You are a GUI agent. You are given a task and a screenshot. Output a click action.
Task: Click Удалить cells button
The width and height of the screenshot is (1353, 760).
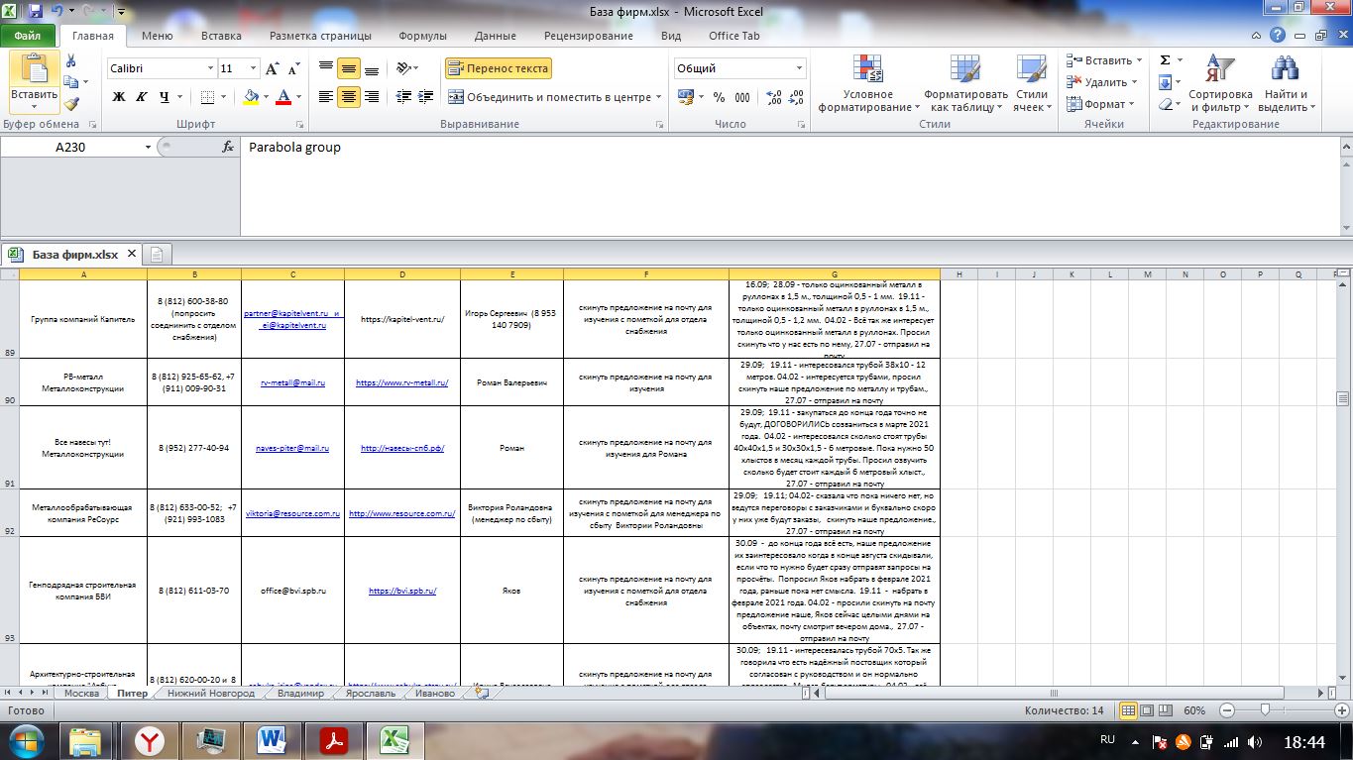click(x=1104, y=82)
